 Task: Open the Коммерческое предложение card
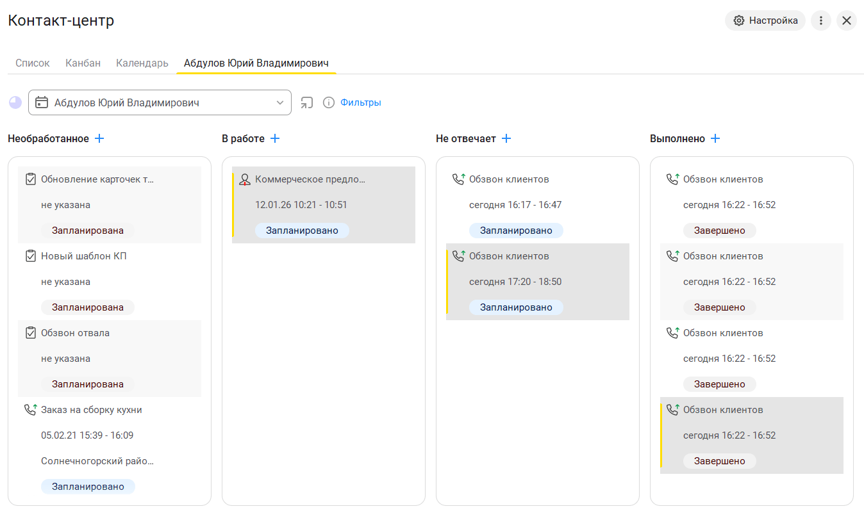[x=324, y=204]
